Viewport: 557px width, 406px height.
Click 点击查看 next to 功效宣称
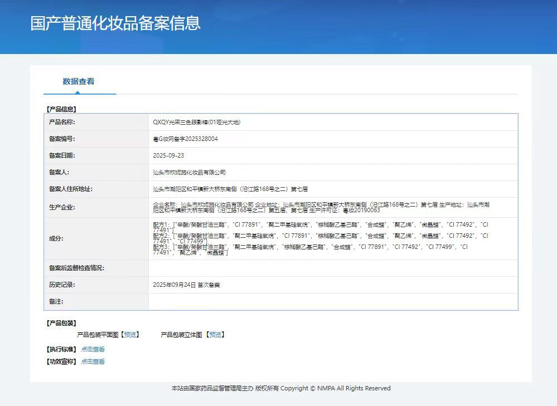click(93, 361)
